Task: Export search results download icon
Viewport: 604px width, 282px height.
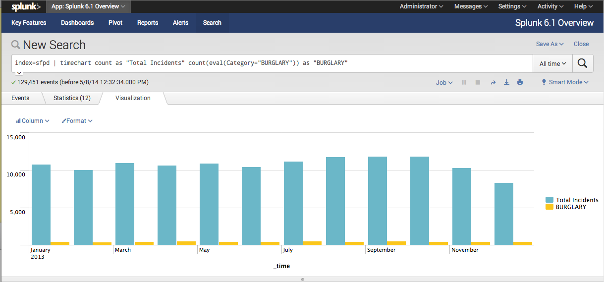Action: pyautogui.click(x=506, y=82)
